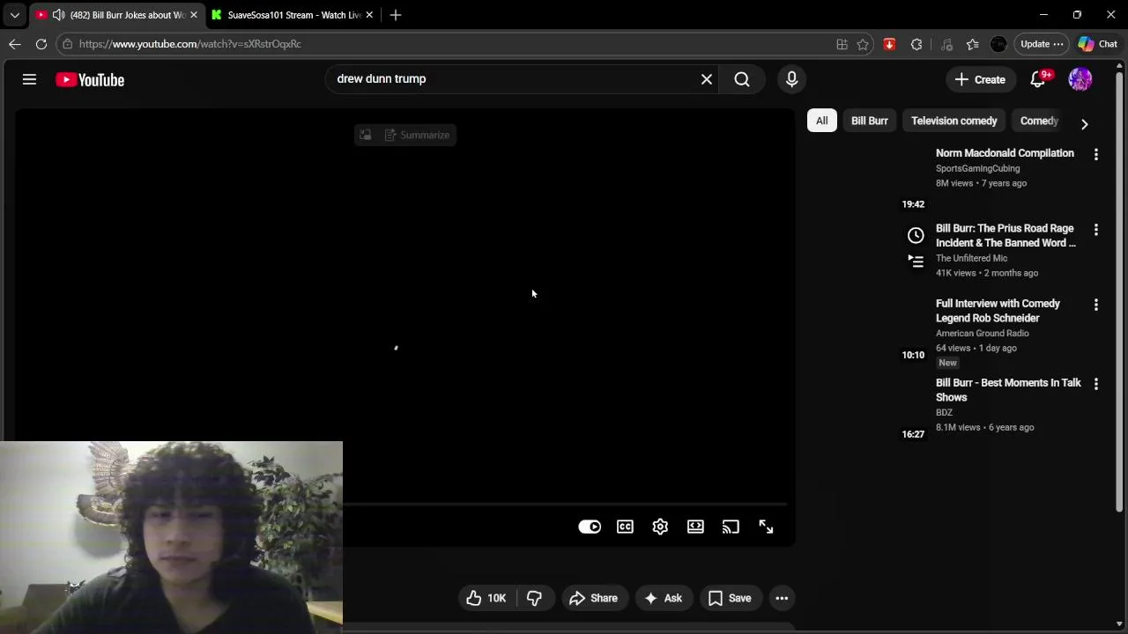Close the SuaveSosa101 Stream tab
1128x634 pixels.
(369, 15)
